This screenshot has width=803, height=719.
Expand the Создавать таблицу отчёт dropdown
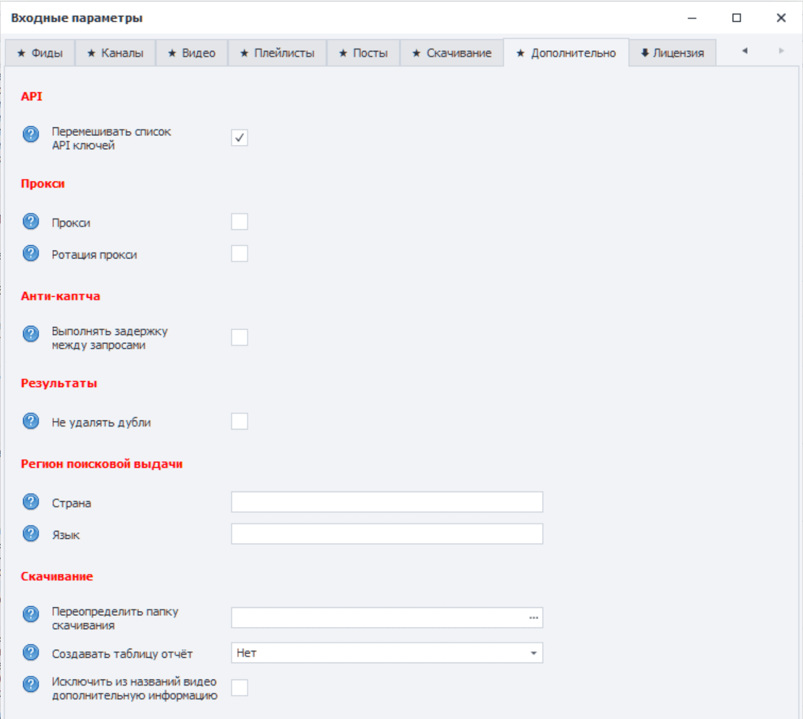coord(533,653)
